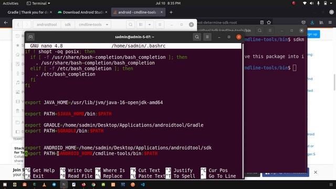This screenshot has width=336, height=189.
Task: Click the Firefox URL address field
Action: 227,23
